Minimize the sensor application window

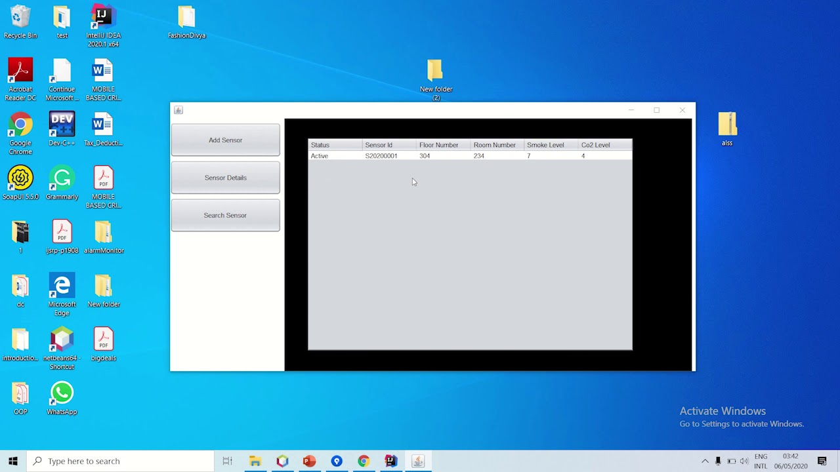click(631, 110)
